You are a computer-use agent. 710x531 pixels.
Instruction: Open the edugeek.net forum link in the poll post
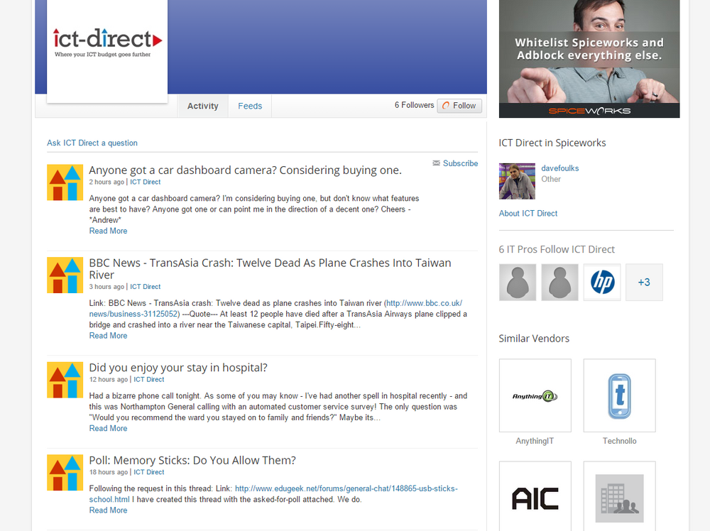point(273,494)
